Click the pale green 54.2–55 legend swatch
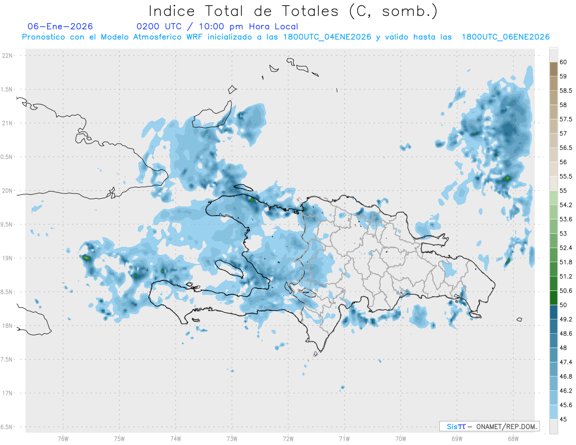576x445 pixels. coord(553,198)
